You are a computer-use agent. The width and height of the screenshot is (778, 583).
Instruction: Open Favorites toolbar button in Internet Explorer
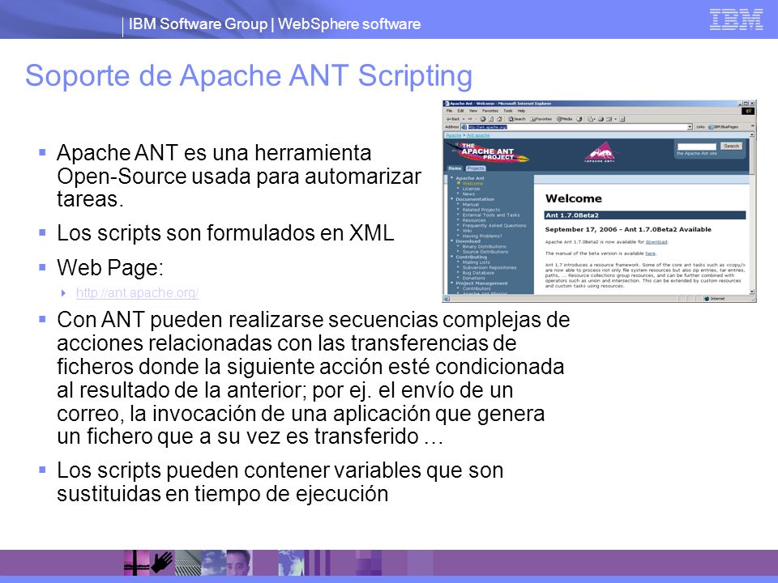click(541, 119)
